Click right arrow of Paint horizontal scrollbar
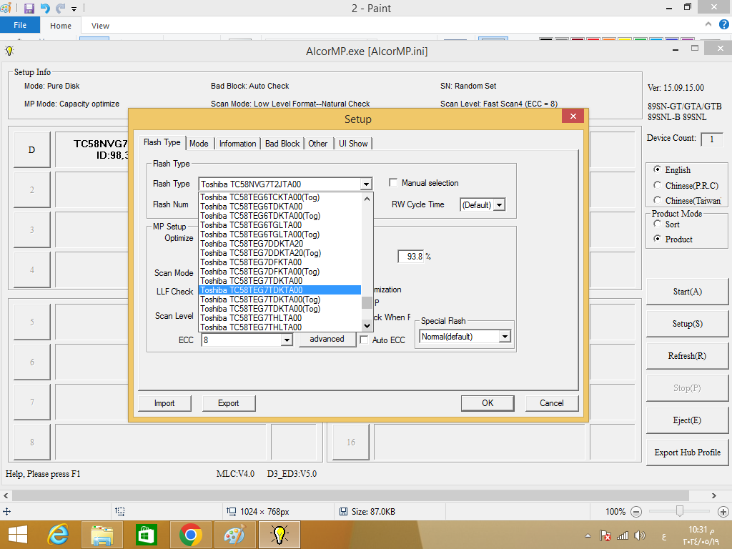Image resolution: width=732 pixels, height=549 pixels. click(714, 495)
